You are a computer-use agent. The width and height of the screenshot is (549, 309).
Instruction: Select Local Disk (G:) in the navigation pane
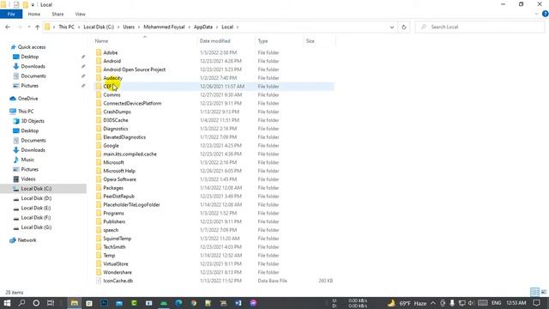(36, 227)
